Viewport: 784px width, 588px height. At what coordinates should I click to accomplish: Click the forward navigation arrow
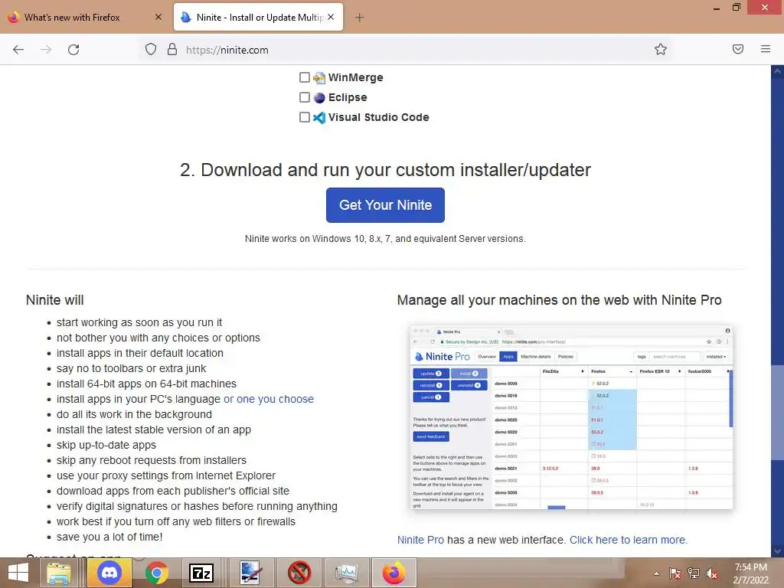click(46, 50)
